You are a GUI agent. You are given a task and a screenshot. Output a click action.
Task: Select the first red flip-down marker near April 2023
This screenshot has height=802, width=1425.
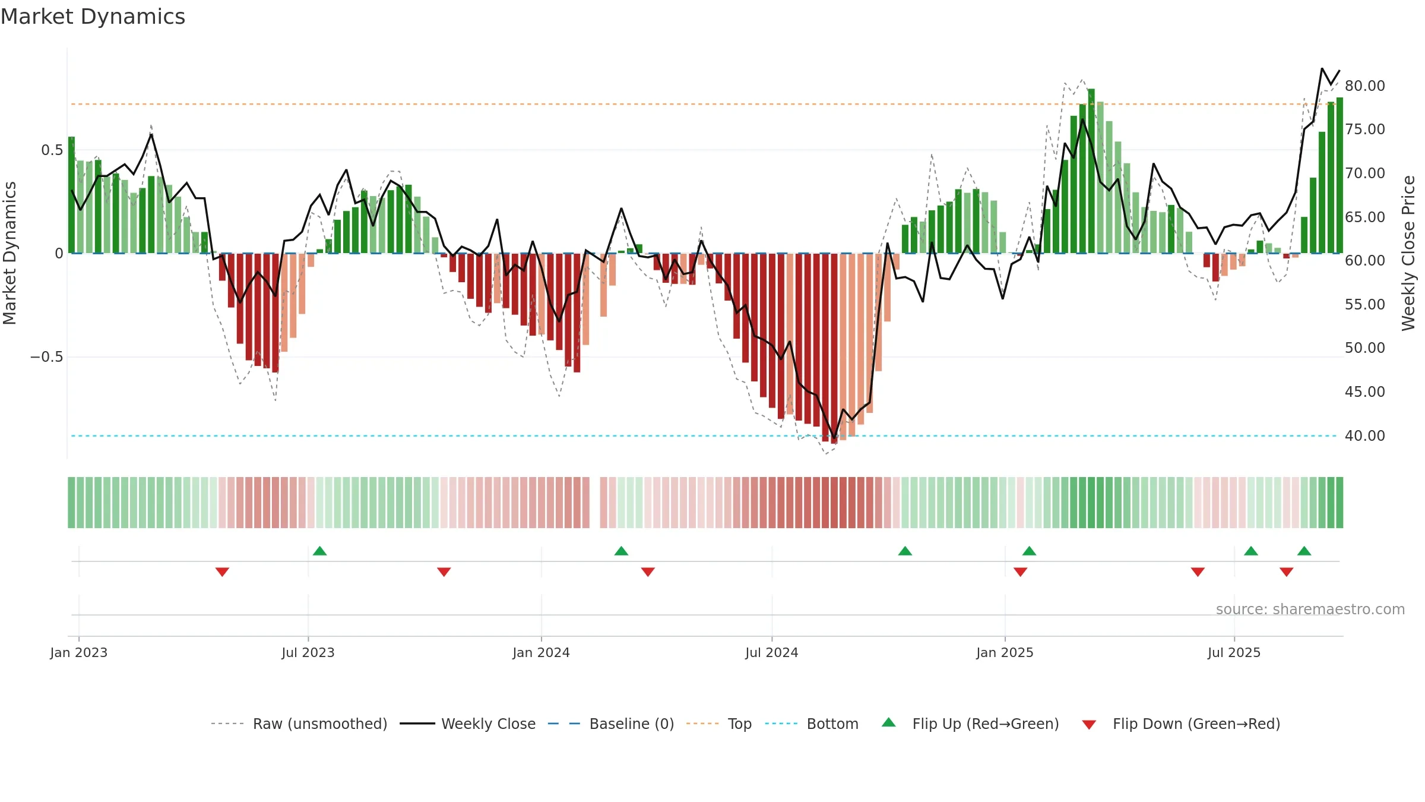222,572
